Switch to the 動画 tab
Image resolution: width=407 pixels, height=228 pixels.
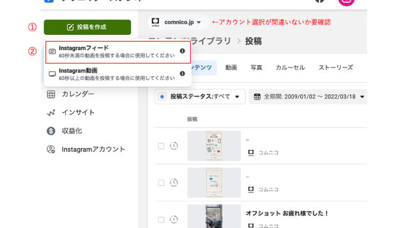(231, 67)
